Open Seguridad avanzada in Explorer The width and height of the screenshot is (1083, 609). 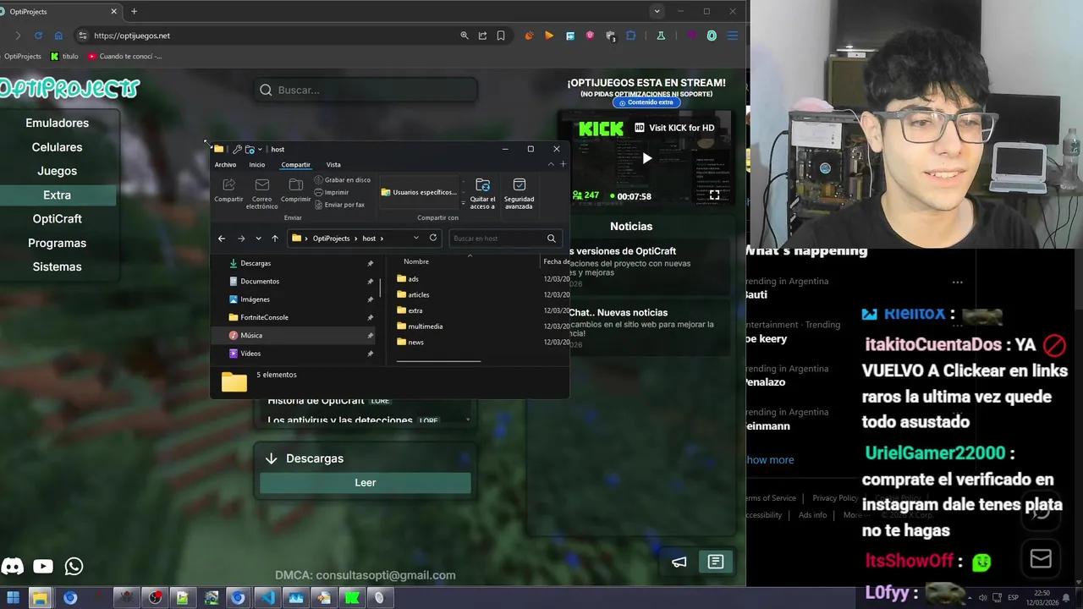coord(519,193)
